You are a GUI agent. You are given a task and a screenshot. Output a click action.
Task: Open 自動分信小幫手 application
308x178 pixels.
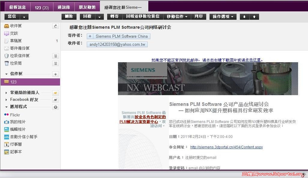(x=21, y=137)
